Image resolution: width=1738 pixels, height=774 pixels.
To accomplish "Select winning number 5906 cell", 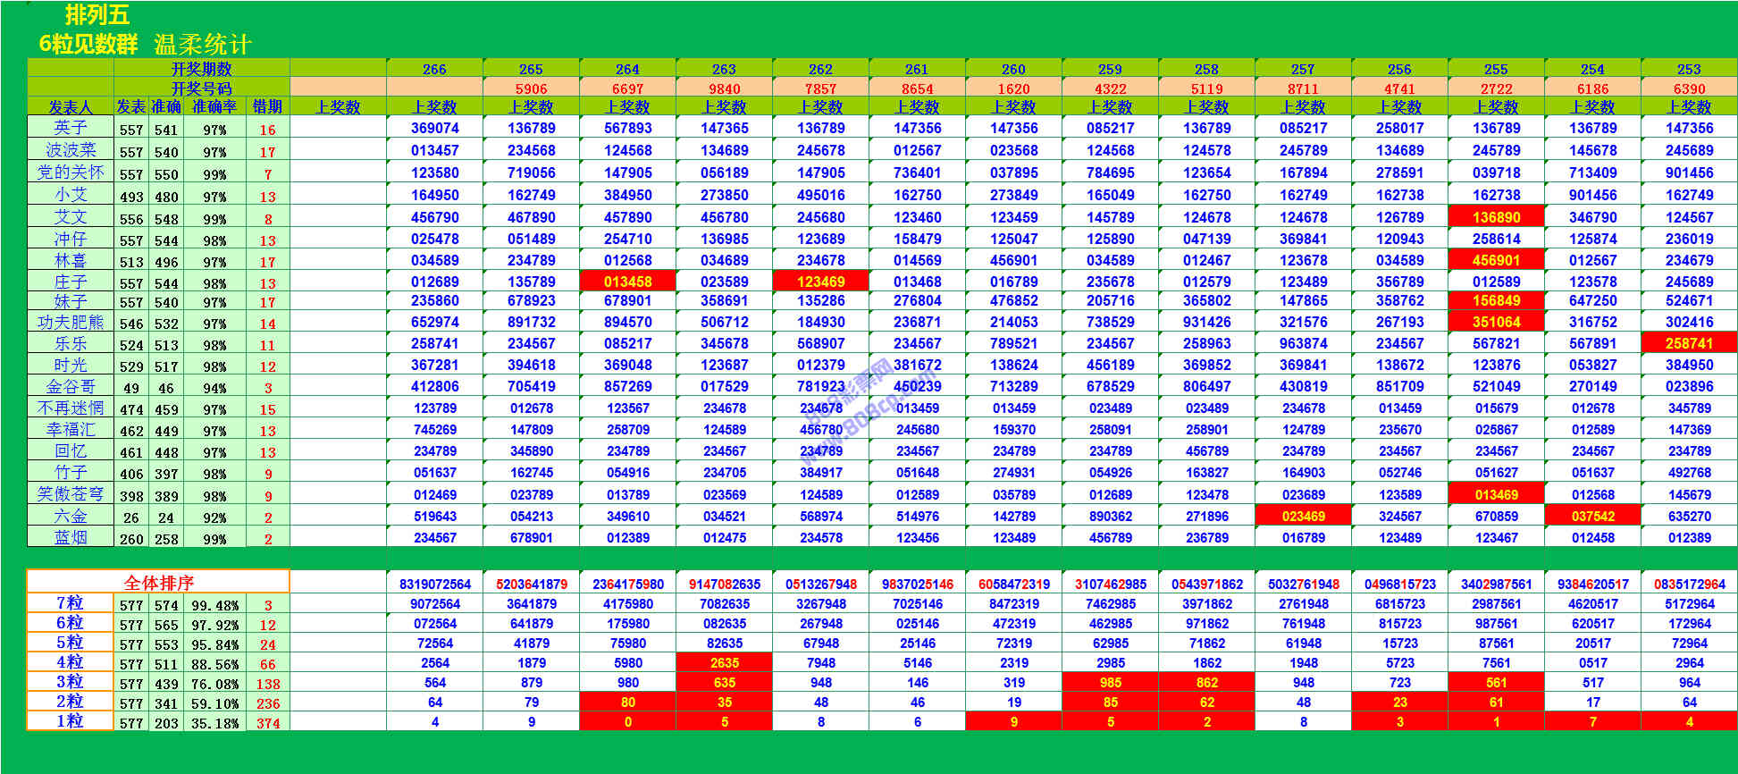I will 531,88.
